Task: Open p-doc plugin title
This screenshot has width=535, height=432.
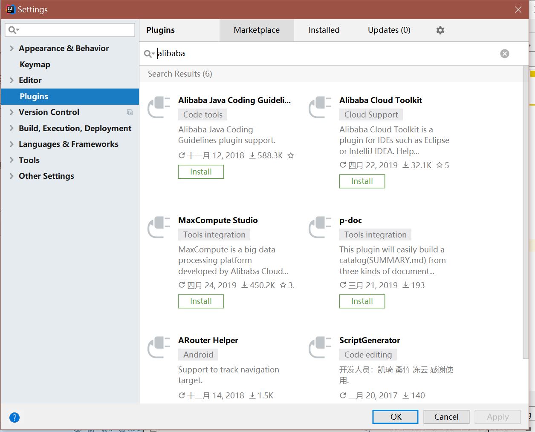Action: 350,220
